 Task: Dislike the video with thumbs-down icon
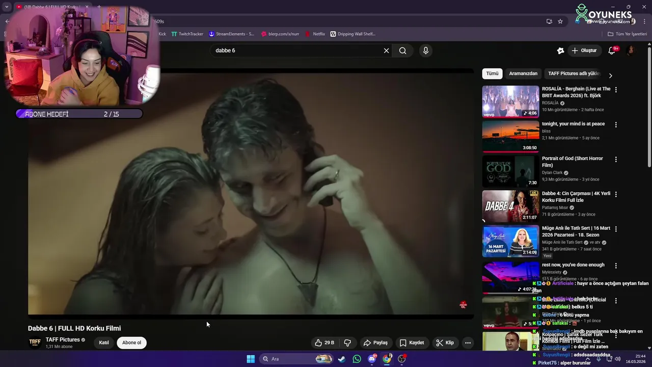coord(348,343)
